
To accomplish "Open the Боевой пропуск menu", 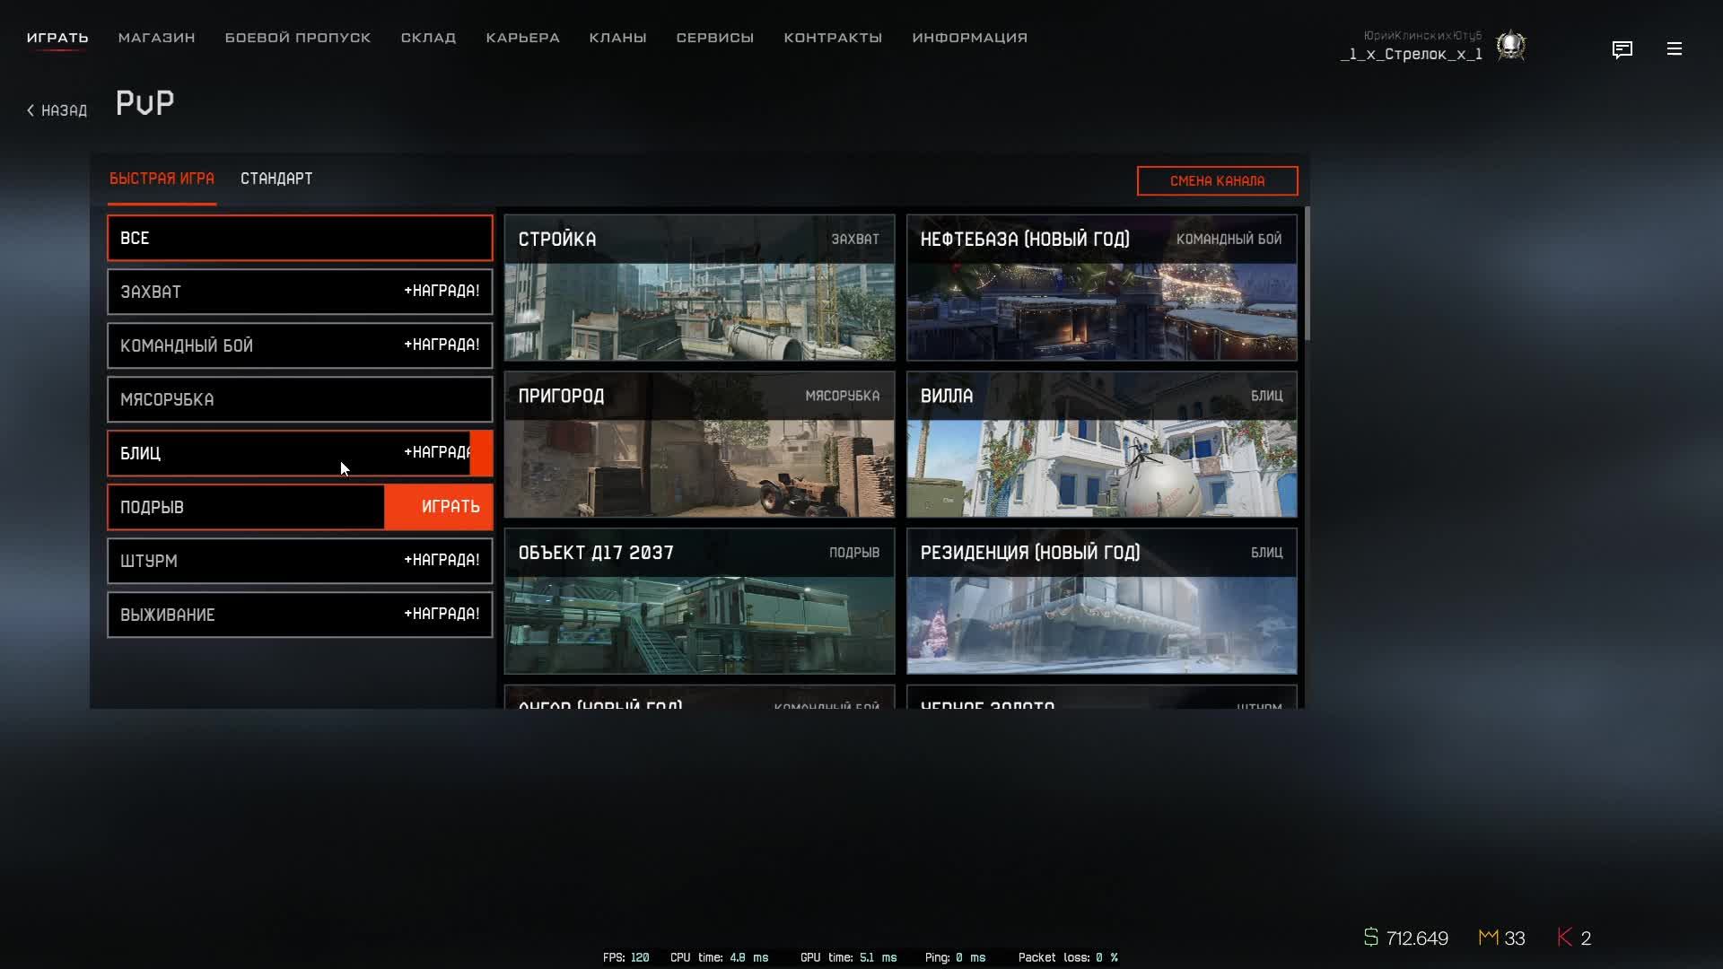I will click(x=298, y=38).
